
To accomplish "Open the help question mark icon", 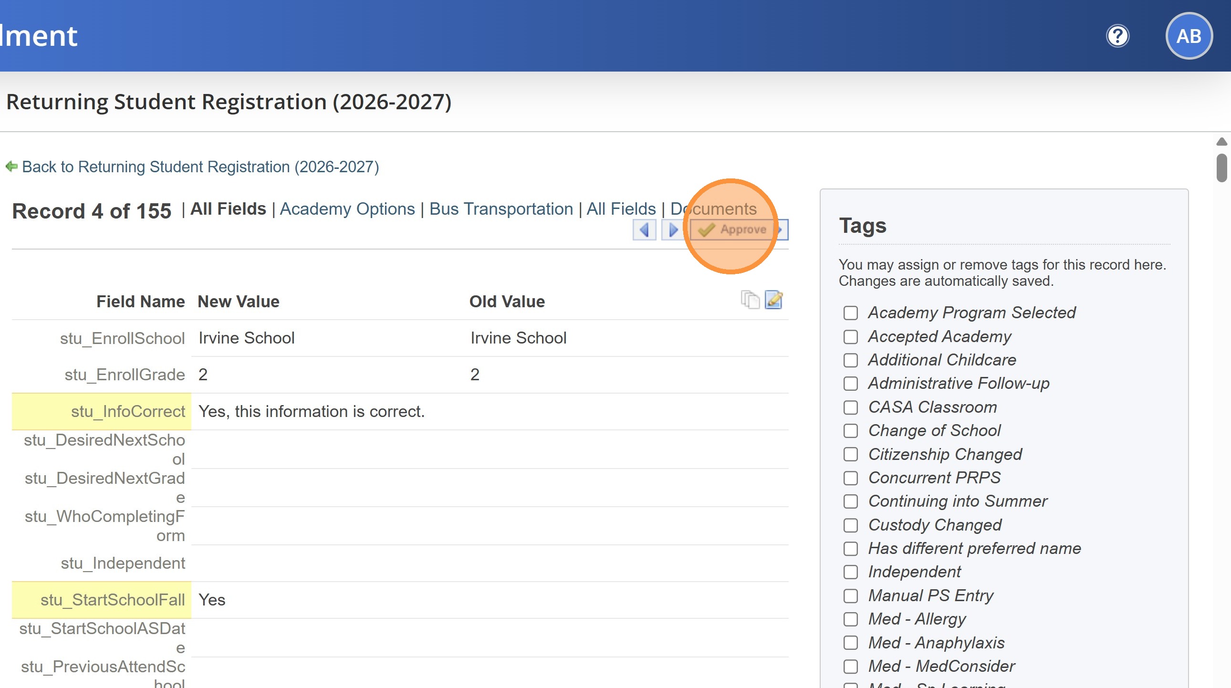I will pyautogui.click(x=1117, y=36).
